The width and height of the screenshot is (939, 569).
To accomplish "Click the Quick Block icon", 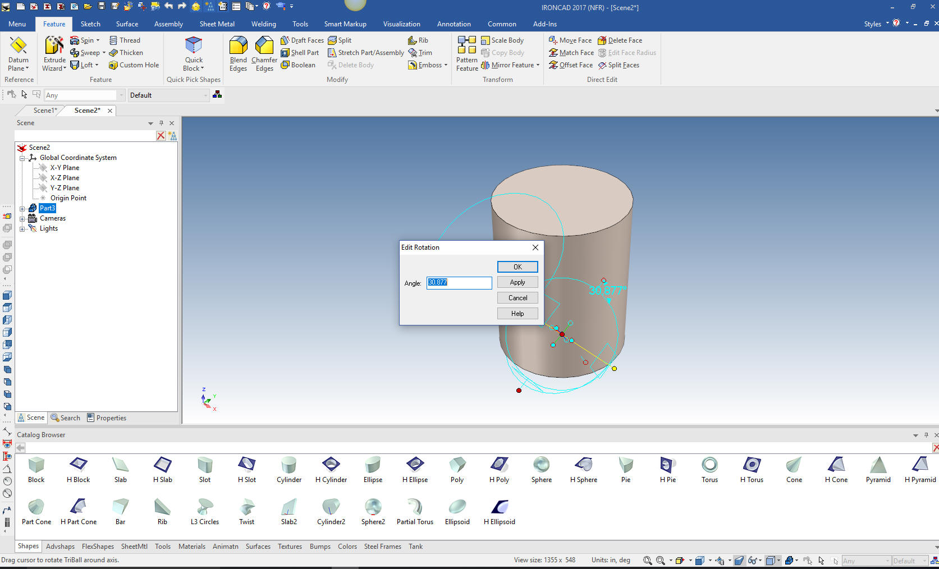I will [x=194, y=46].
